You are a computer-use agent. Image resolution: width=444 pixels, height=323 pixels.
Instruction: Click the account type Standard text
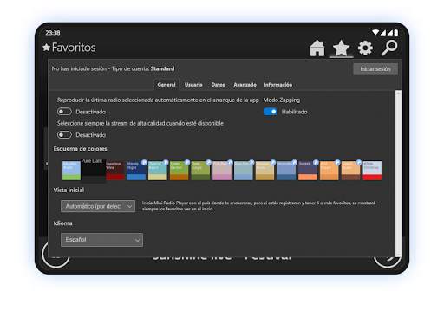click(162, 68)
